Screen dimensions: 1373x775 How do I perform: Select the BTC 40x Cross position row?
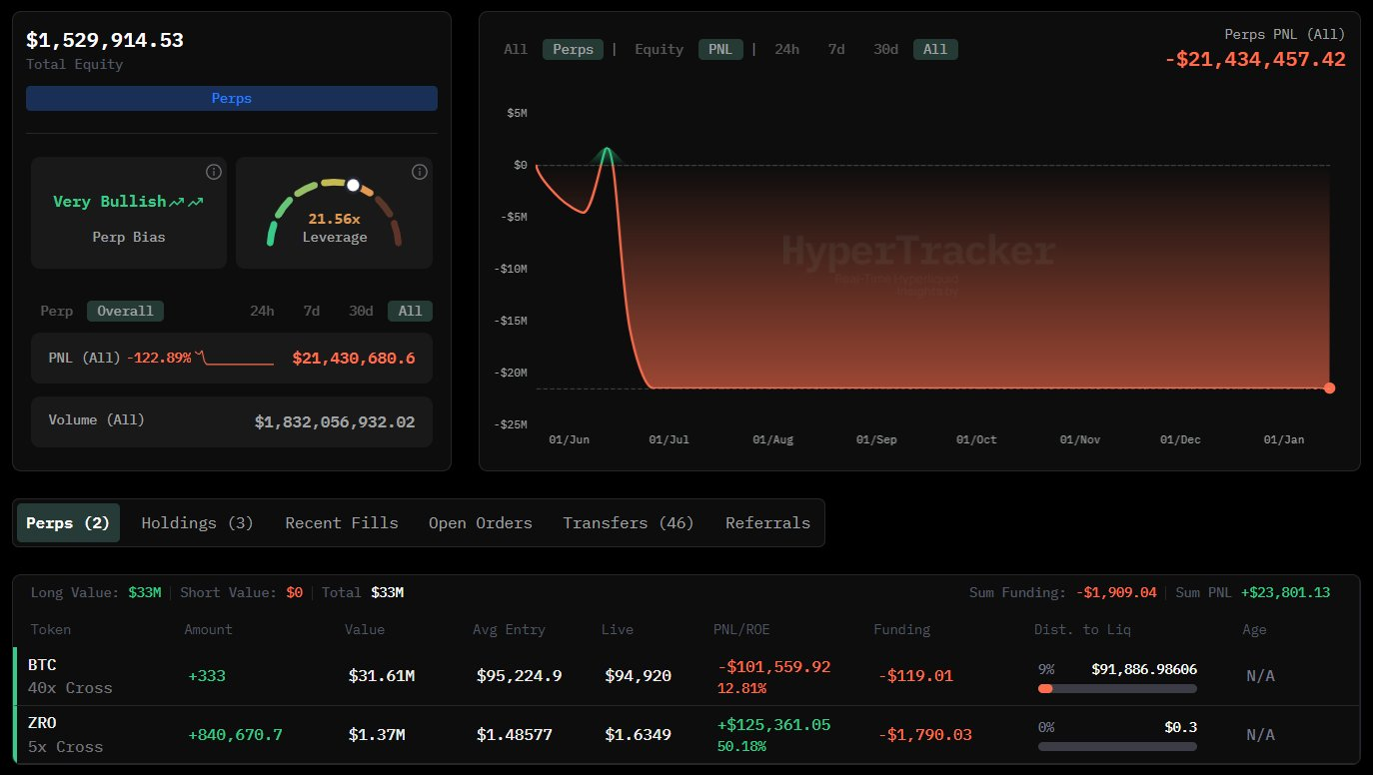pos(70,676)
